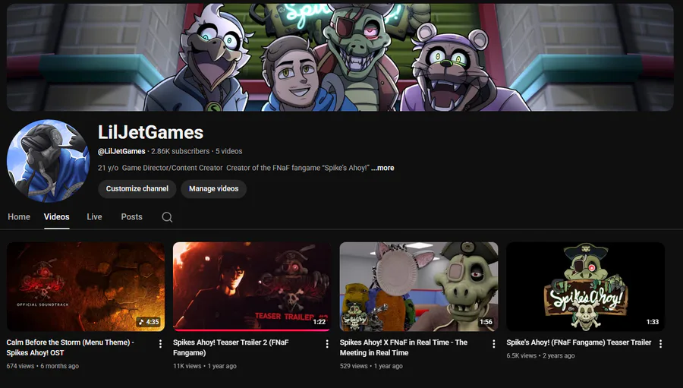Screen dimensions: 683x388
Task: Switch to the Home tab
Action: (19, 216)
